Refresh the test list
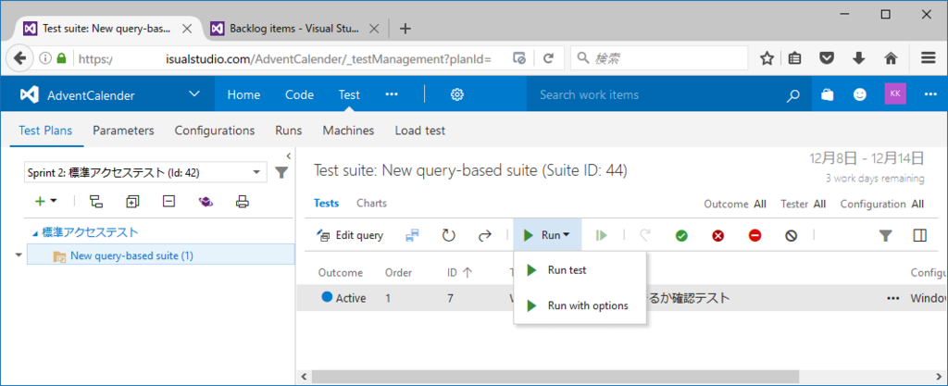Image resolution: width=948 pixels, height=386 pixels. (449, 236)
